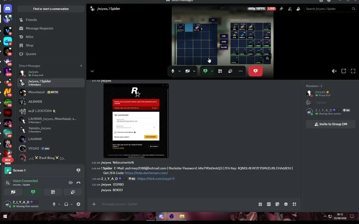This screenshot has width=359, height=224.
Task: Open the Quests page
Action: 51,54
